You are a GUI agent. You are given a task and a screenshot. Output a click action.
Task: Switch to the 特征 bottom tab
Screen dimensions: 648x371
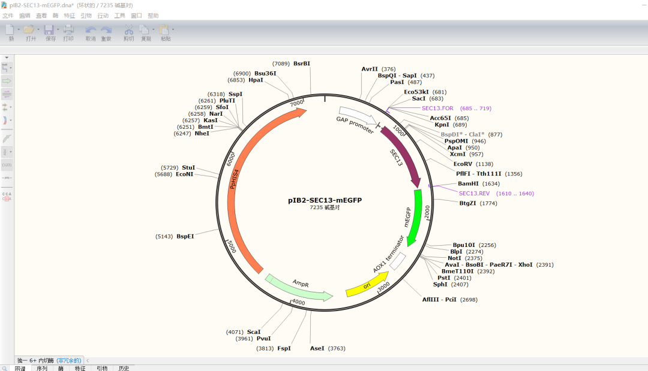click(x=80, y=368)
